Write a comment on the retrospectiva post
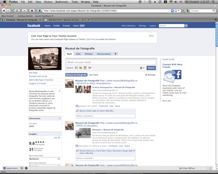This screenshot has height=174, width=218. (106, 116)
